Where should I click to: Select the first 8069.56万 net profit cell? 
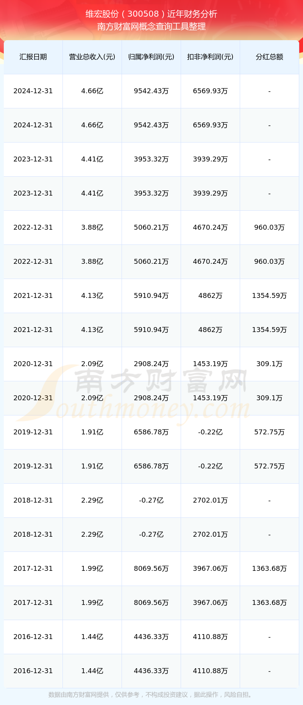pyautogui.click(x=151, y=569)
